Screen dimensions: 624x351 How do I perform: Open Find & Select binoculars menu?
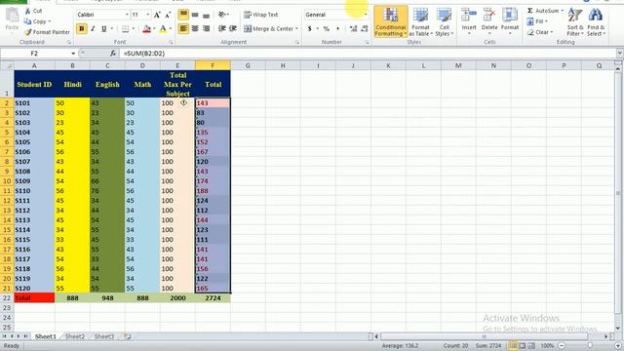tap(596, 21)
